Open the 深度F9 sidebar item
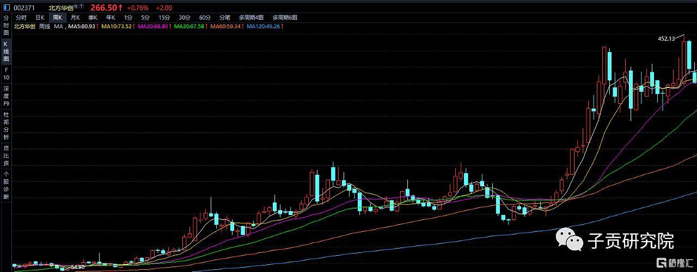This screenshot has width=697, height=272. click(7, 96)
